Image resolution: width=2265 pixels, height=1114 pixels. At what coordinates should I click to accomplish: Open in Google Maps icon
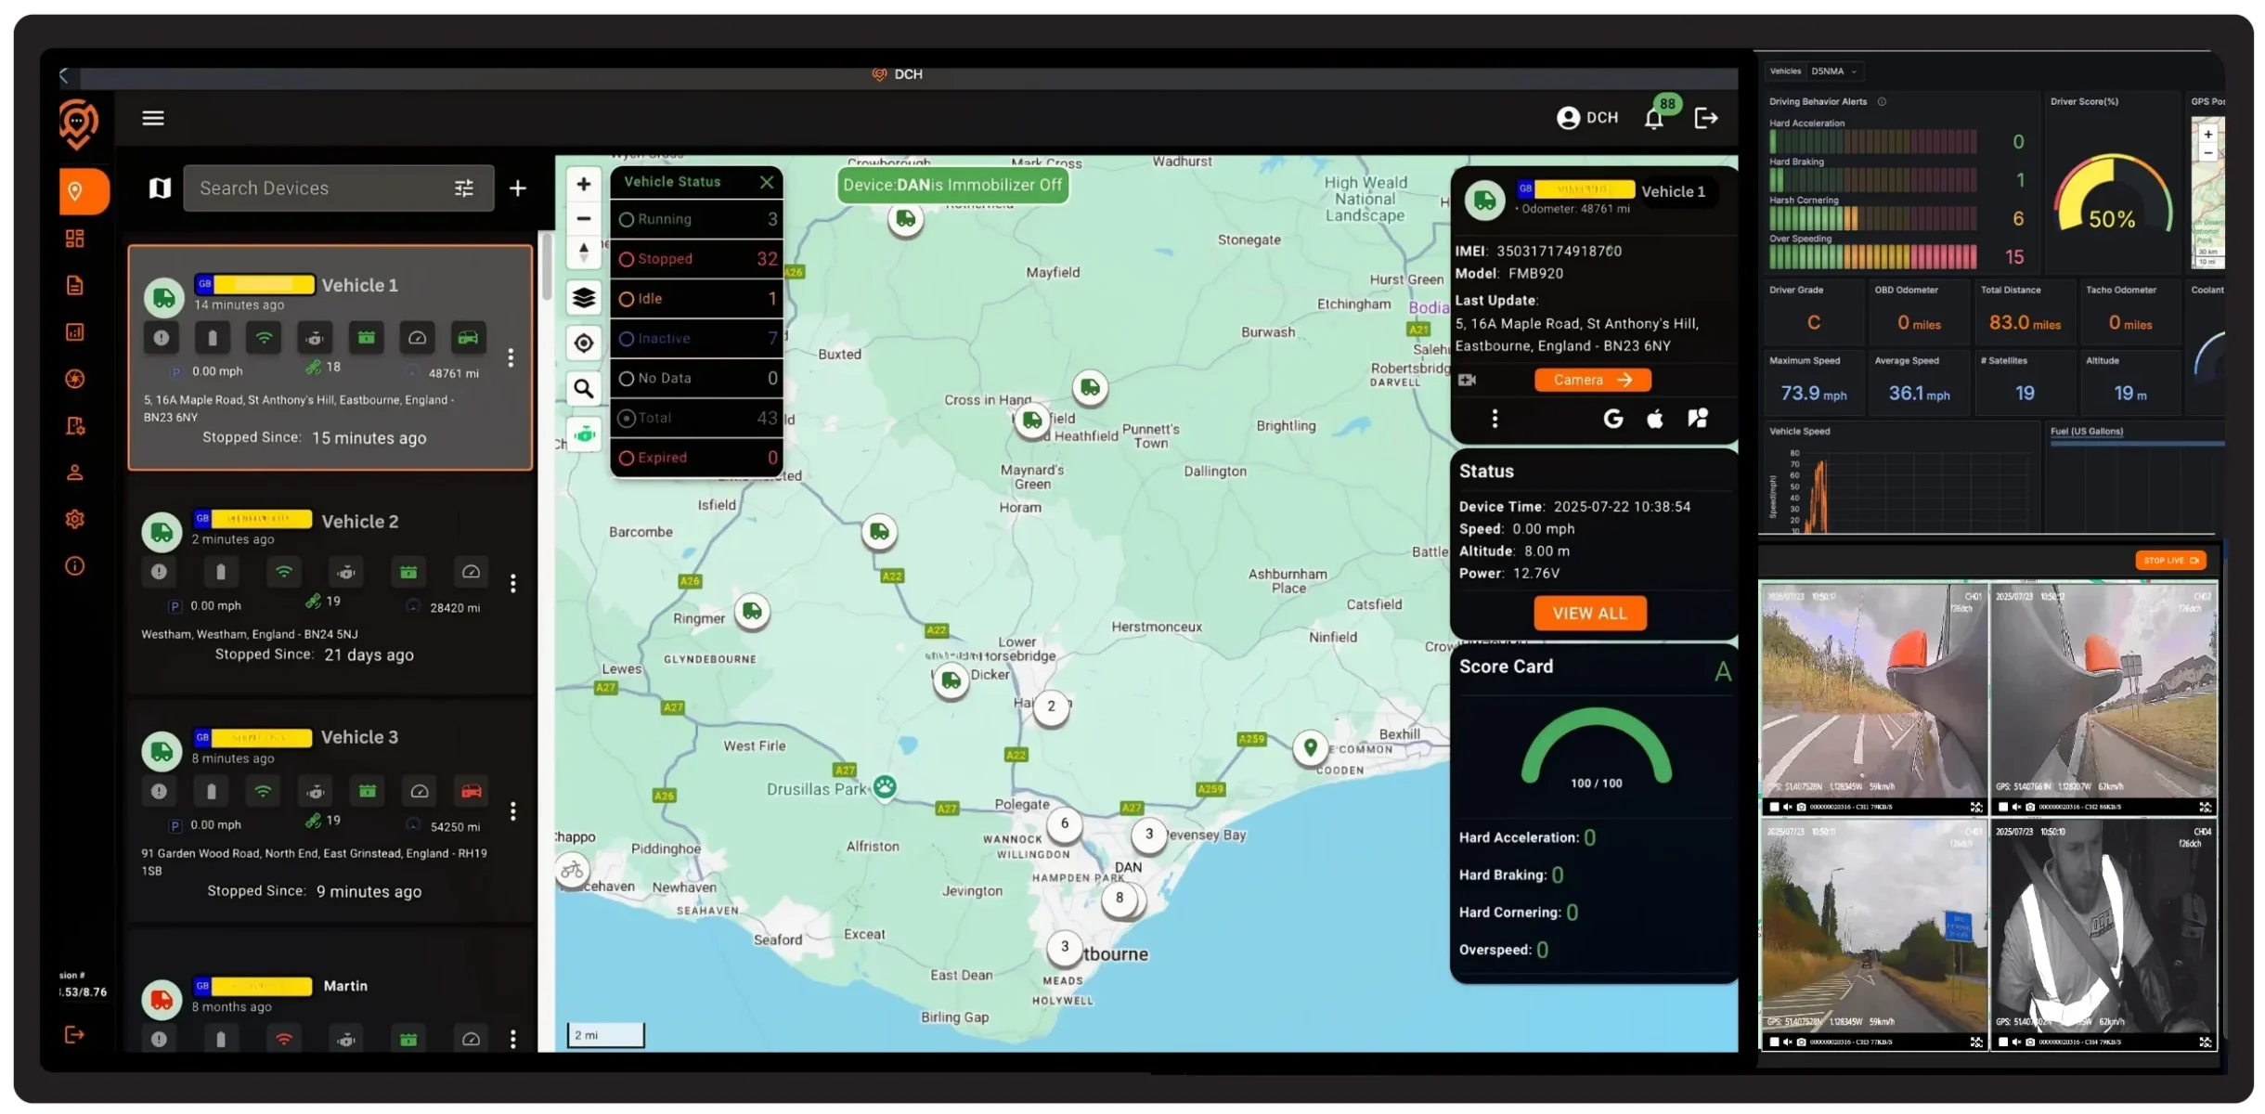click(1613, 419)
